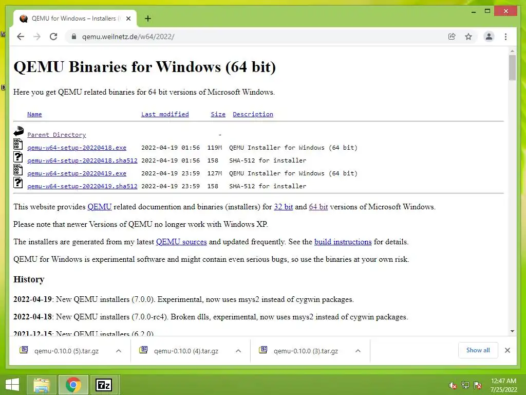
Task: Click the 119M size value
Action: [215, 148]
